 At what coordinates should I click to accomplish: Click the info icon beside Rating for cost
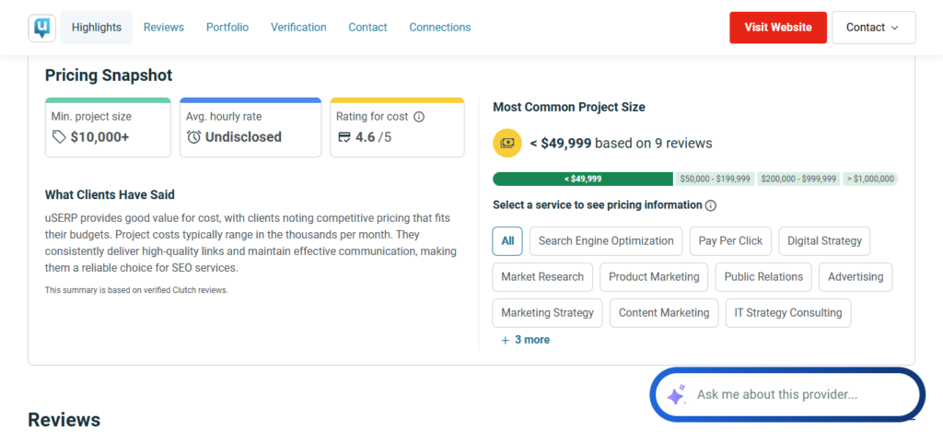pyautogui.click(x=419, y=117)
